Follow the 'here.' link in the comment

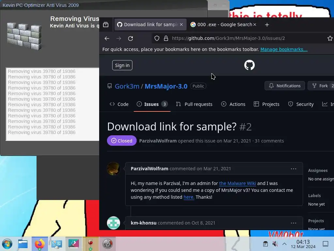(189, 197)
